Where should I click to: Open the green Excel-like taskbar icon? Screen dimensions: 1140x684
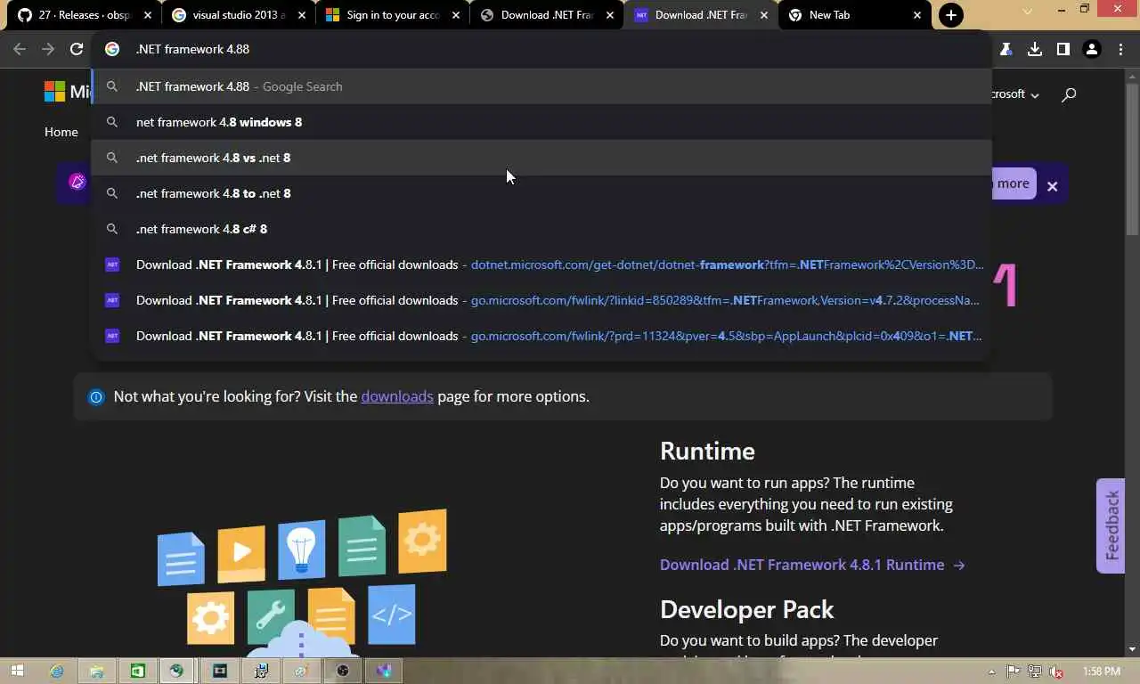(x=137, y=671)
